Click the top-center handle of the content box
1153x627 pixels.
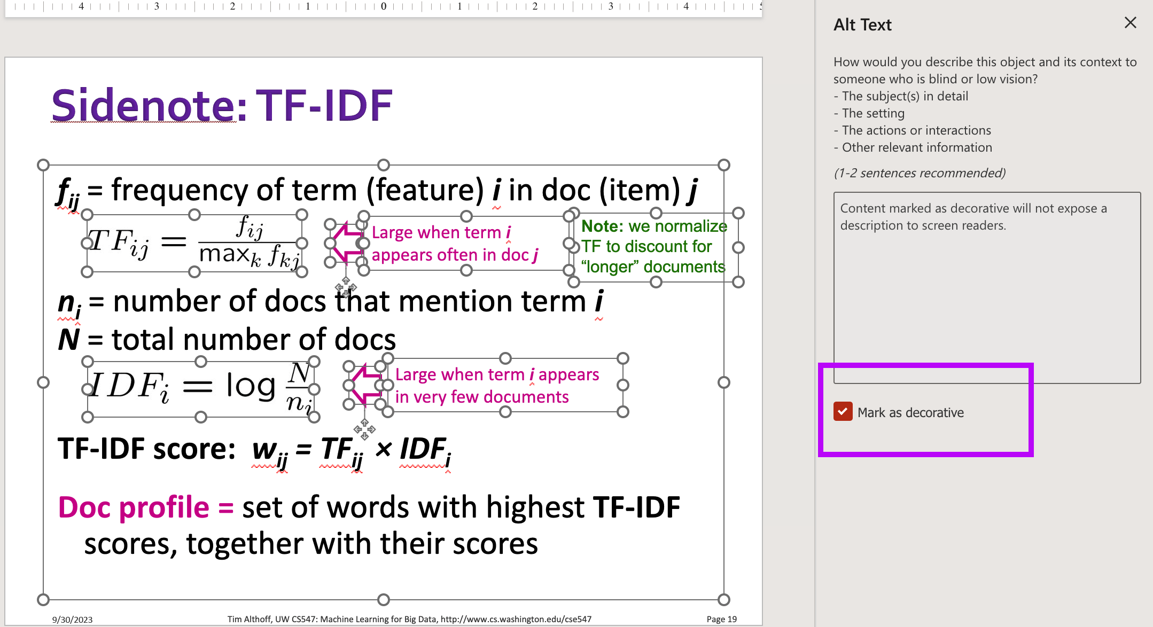coord(384,164)
